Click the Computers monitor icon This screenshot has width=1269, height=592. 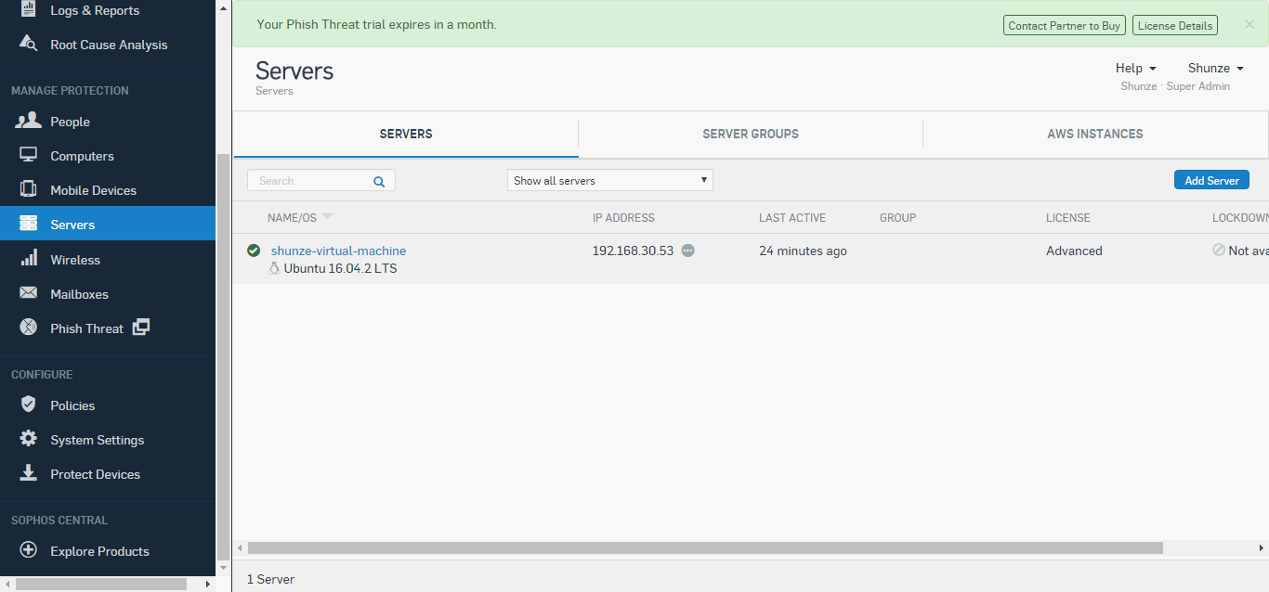tap(29, 155)
